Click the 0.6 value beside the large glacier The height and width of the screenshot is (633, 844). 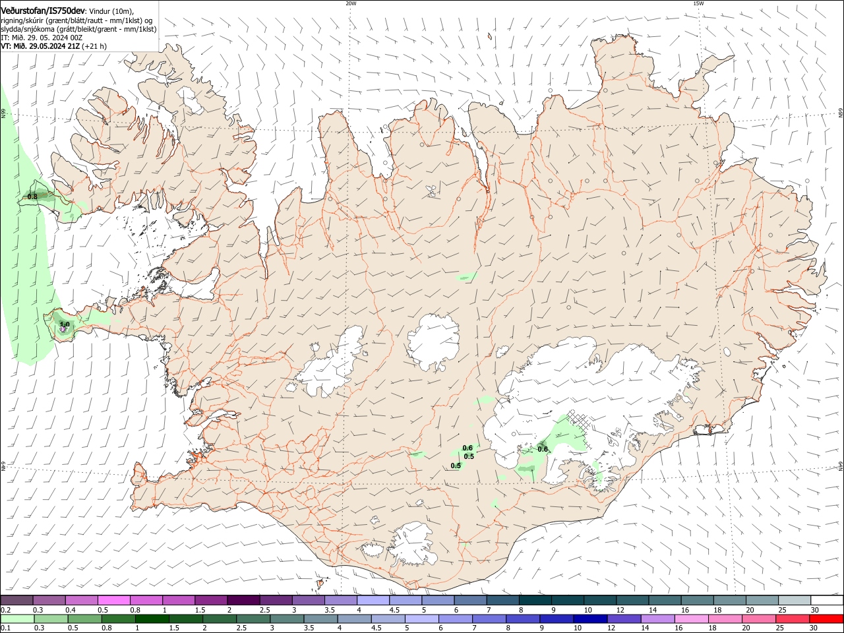pos(543,449)
